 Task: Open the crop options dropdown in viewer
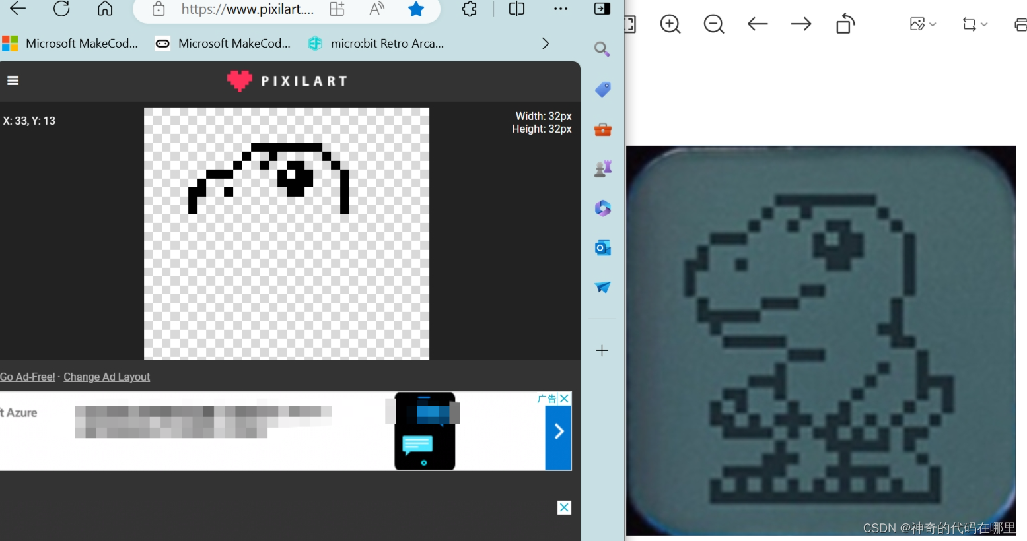click(x=975, y=24)
